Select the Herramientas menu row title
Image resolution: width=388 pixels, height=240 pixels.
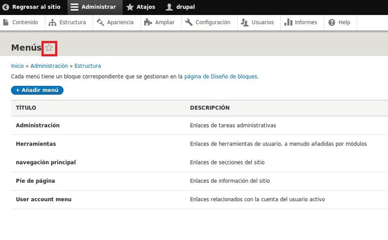(36, 144)
